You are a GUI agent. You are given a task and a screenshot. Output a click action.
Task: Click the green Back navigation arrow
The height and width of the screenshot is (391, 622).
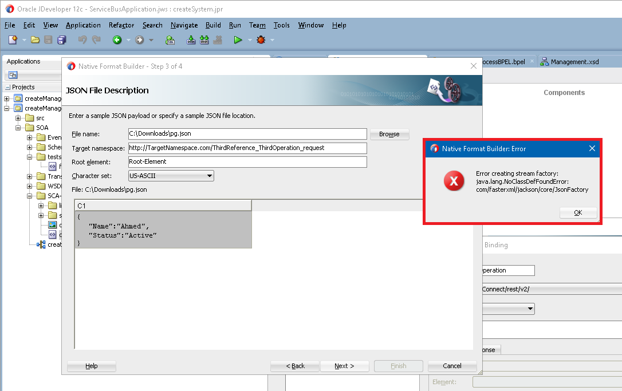click(x=117, y=40)
